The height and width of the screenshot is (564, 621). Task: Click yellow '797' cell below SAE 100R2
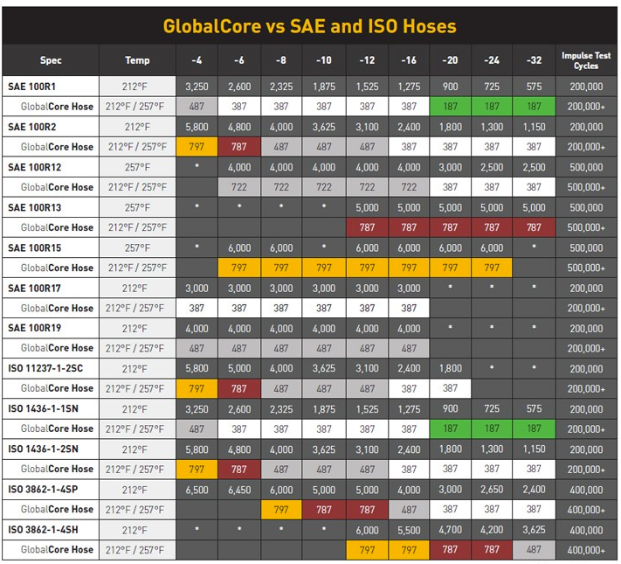[197, 147]
